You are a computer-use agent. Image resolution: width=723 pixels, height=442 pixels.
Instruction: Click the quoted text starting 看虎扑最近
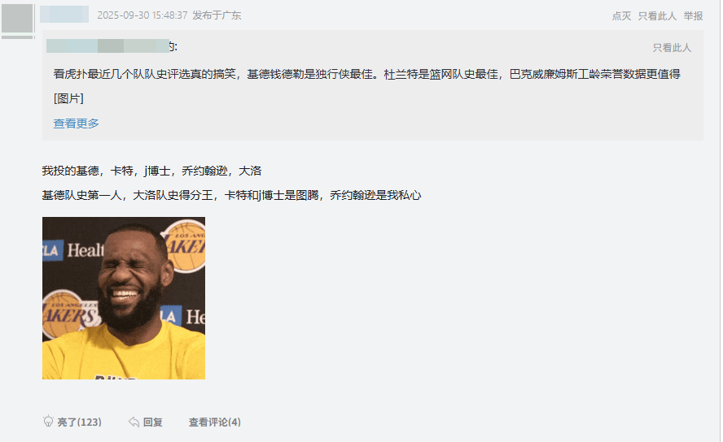pos(366,74)
